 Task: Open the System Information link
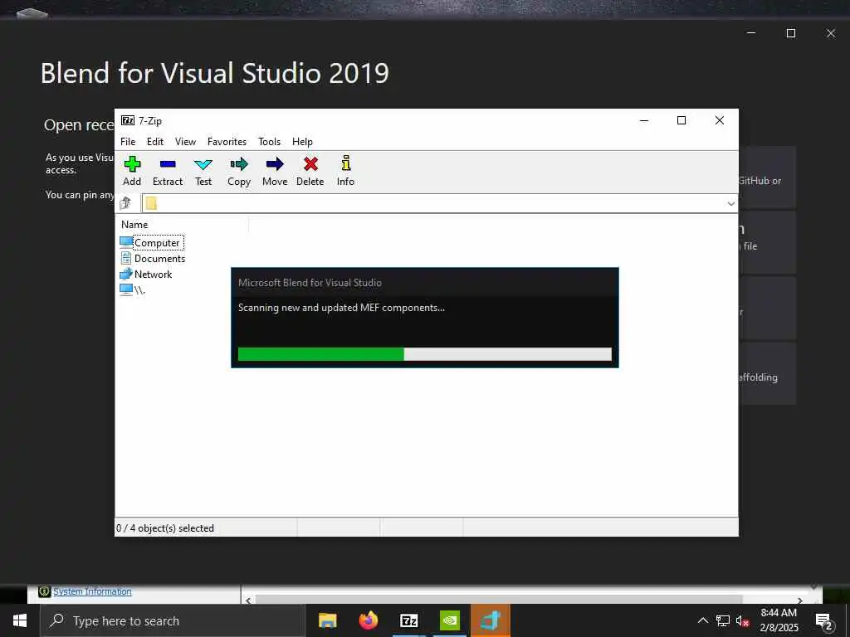tap(92, 591)
